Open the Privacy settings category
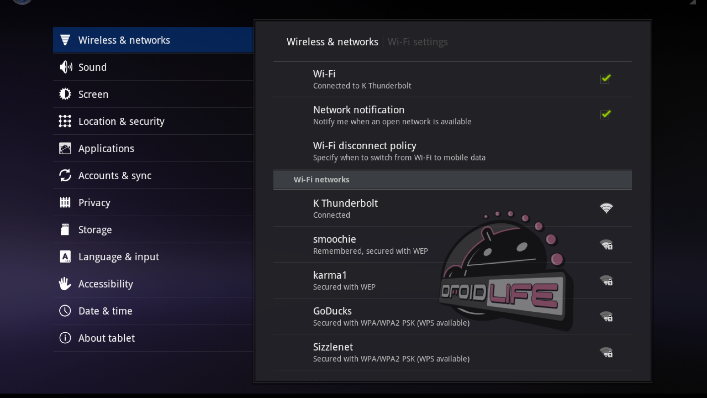707x398 pixels. point(94,203)
